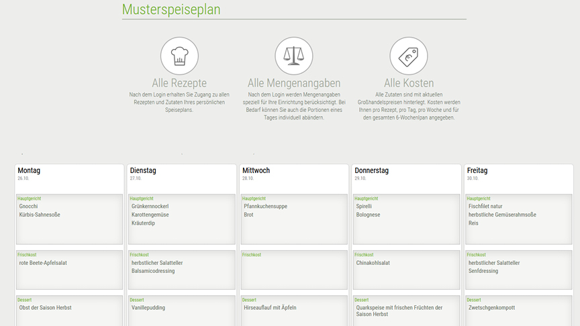Image resolution: width=580 pixels, height=326 pixels.
Task: Open rote Beete-Apfelsalat in Monday Frischkost
Action: click(x=43, y=263)
